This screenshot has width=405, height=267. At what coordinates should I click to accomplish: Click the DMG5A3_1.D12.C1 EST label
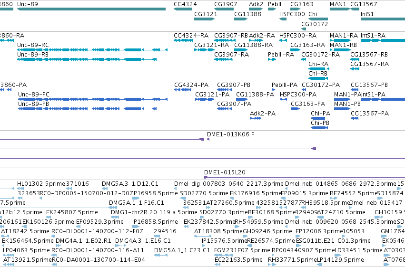130,184
